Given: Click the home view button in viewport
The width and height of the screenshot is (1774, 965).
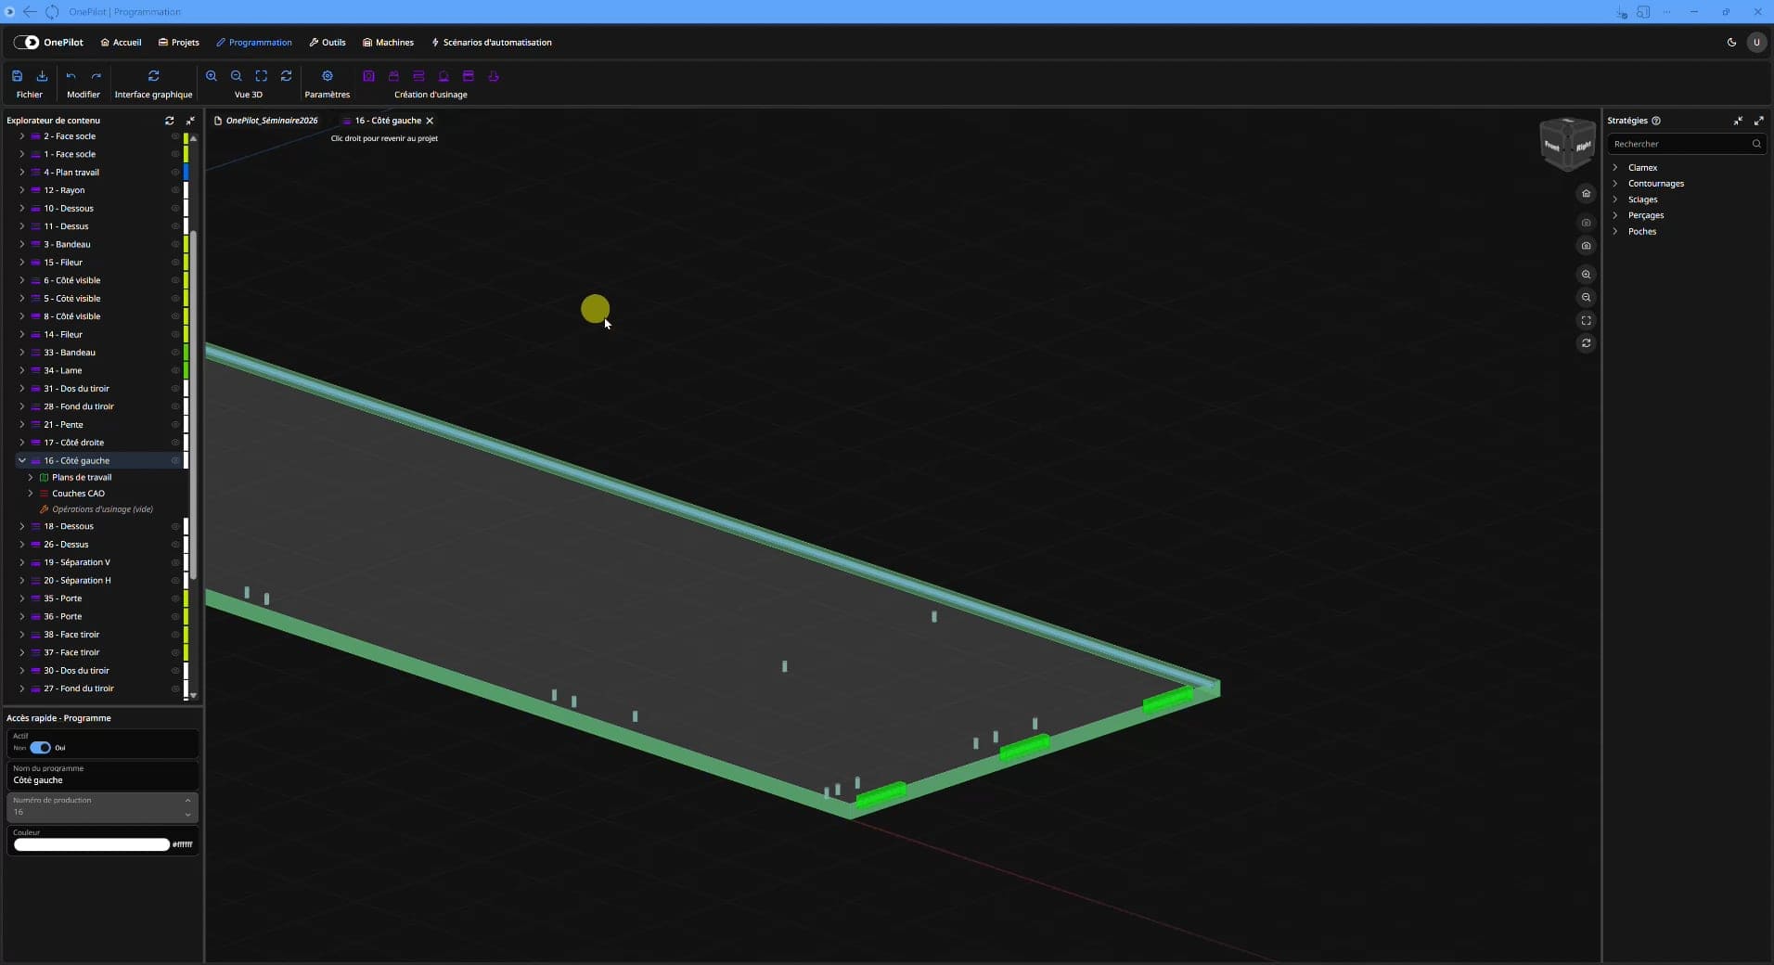Looking at the screenshot, I should coord(1586,194).
